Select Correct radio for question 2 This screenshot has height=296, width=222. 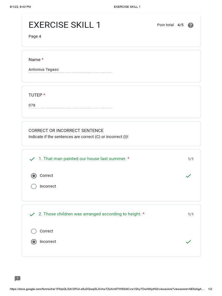coord(34,231)
